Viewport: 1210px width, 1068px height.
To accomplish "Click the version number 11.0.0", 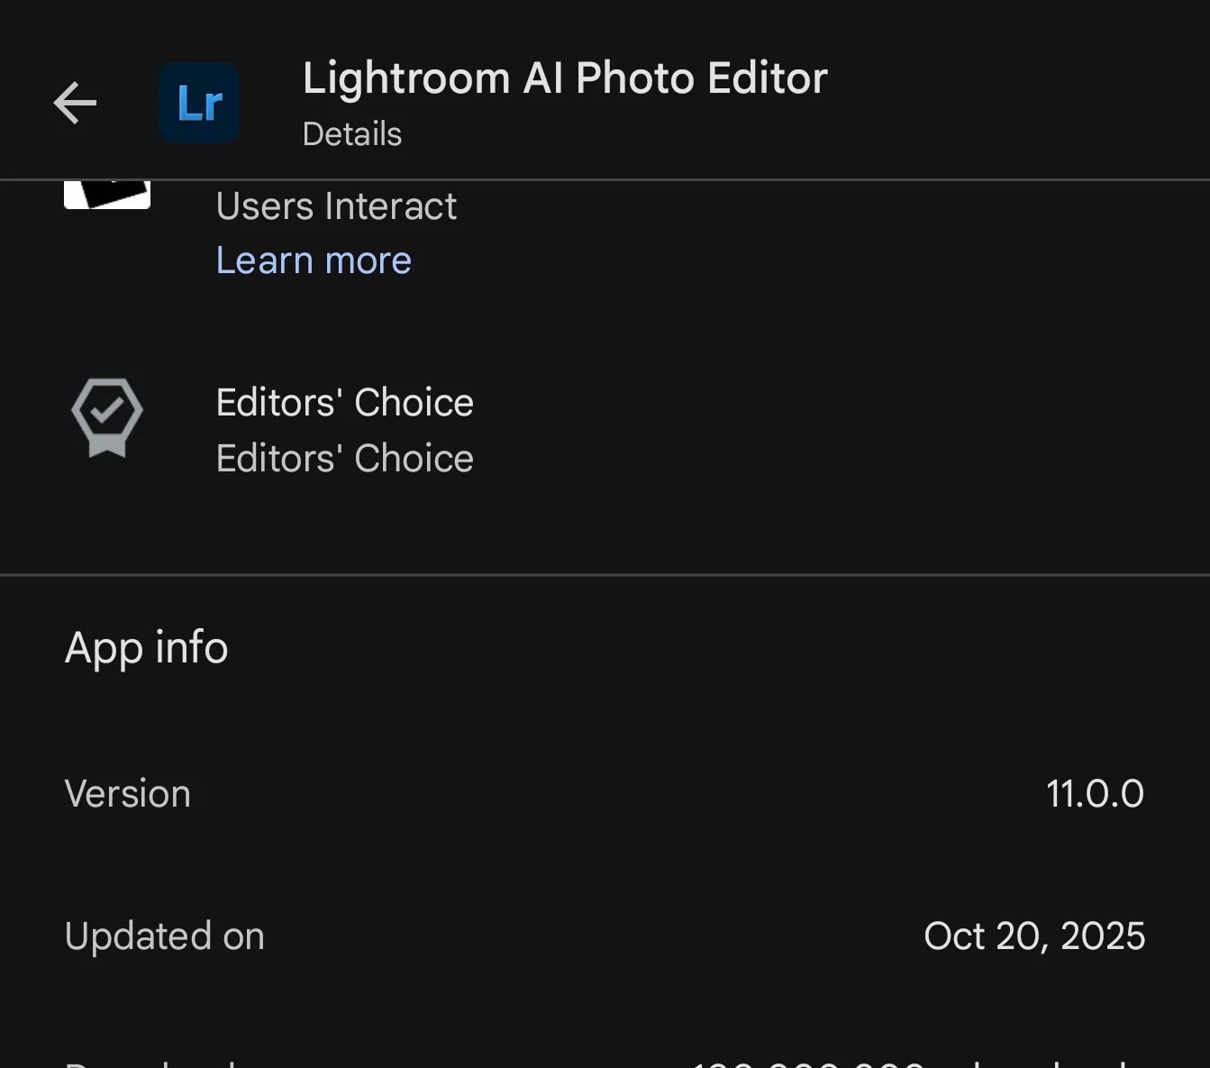I will pyautogui.click(x=1095, y=794).
